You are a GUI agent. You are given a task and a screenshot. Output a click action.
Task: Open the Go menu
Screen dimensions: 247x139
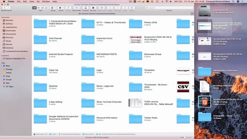38,2
